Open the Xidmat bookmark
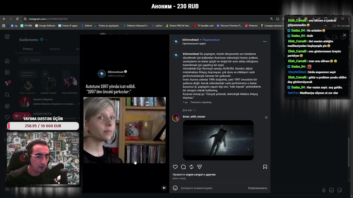The image size is (353, 198). pos(87,26)
